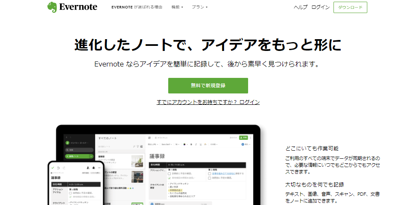Click the filter icon in the note list header
This screenshot has height=205, width=399.
pyautogui.click(x=138, y=146)
